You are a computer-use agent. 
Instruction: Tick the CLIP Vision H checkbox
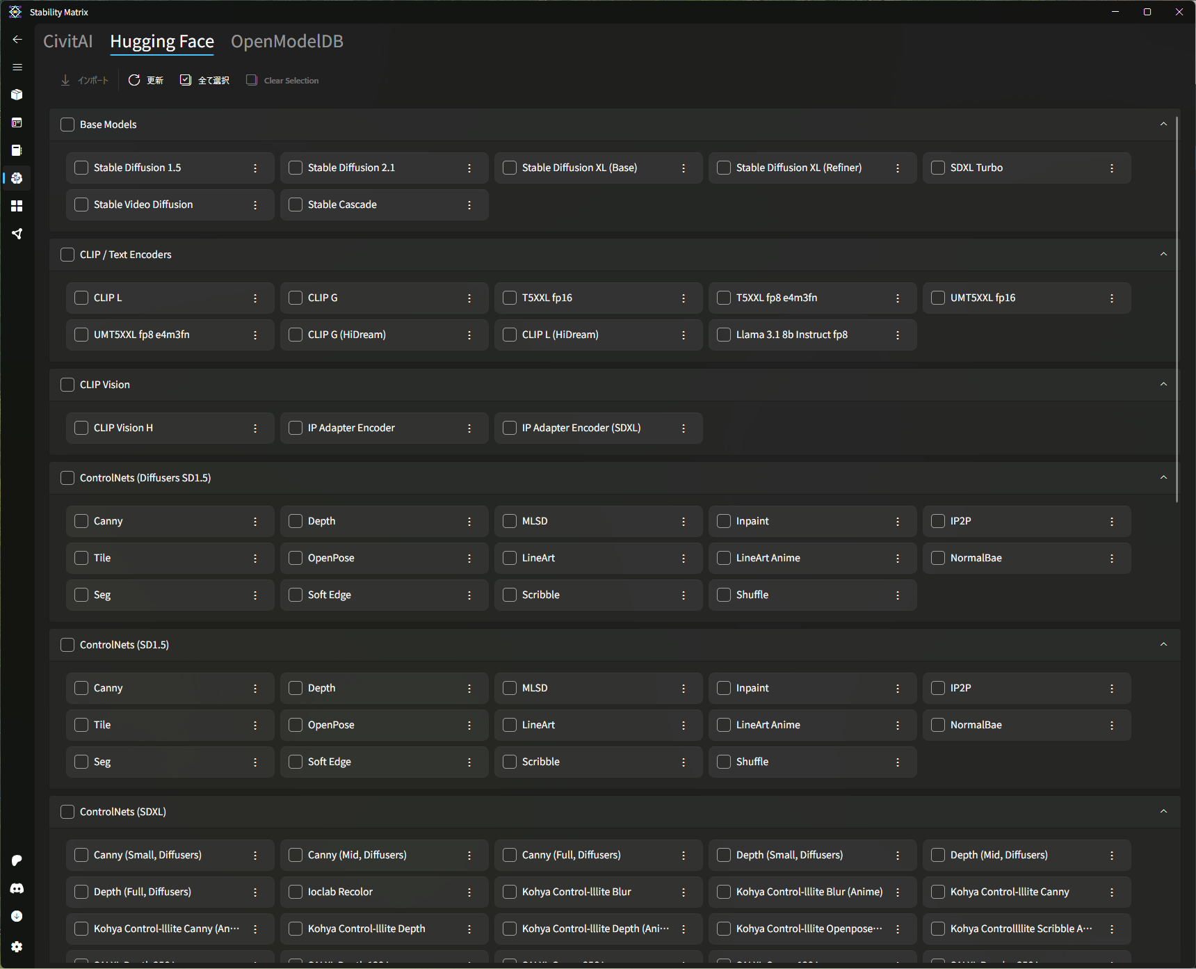point(81,428)
